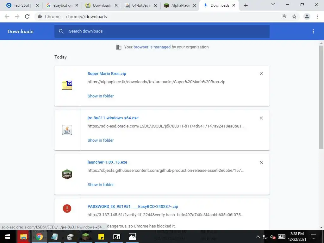The image size is (324, 243).
Task: Click the Chrome site info icon in address bar
Action: [x=40, y=16]
